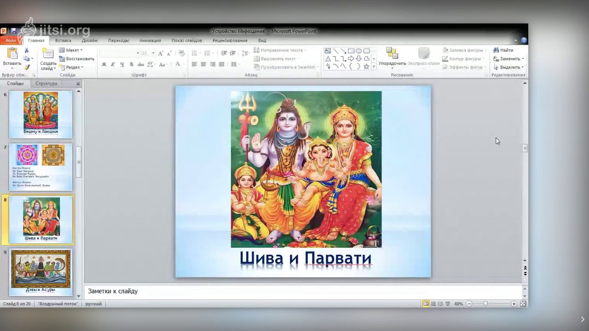Click the Copy icon in clipboard group
Screen dimensions: 589x331
27,58
